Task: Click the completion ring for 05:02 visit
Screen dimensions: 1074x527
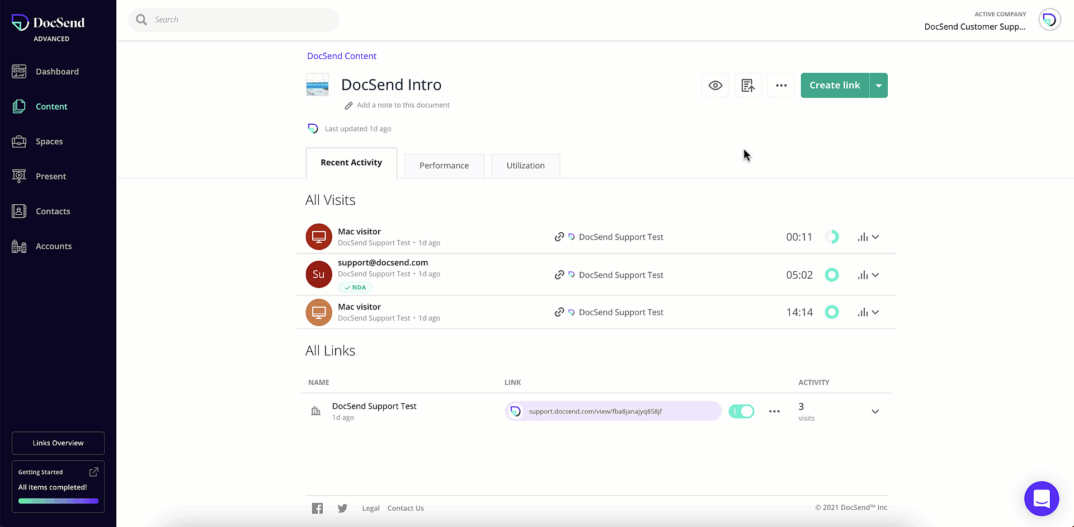Action: pos(832,275)
